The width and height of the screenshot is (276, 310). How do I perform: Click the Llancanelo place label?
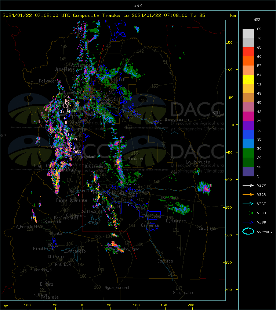pyautogui.click(x=75, y=251)
